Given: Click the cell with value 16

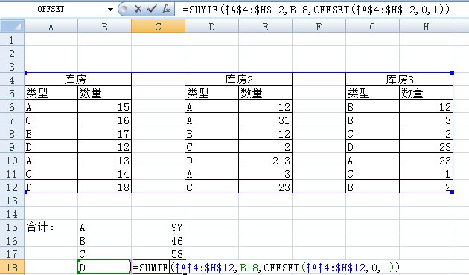Looking at the screenshot, I should [x=104, y=120].
